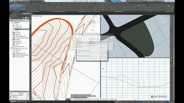Collapse the Cartogramma root tree node
The image size is (184, 103).
(x=10, y=22)
